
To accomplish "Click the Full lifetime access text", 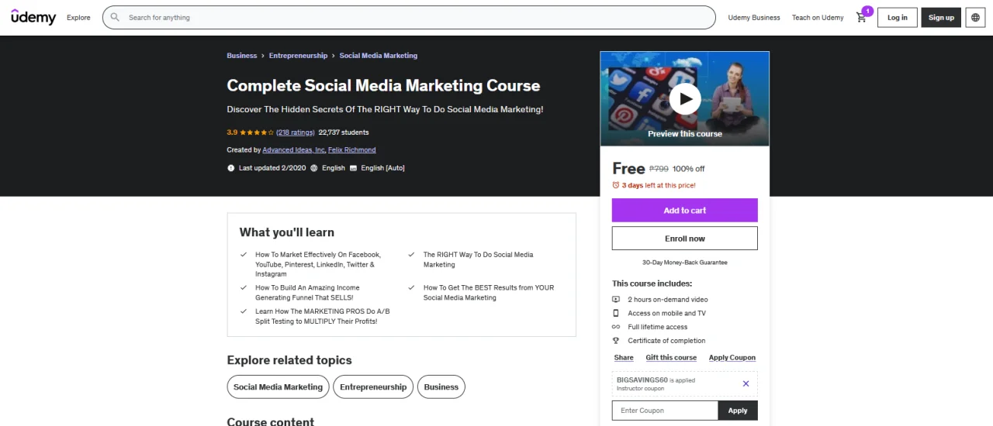I will pyautogui.click(x=658, y=327).
